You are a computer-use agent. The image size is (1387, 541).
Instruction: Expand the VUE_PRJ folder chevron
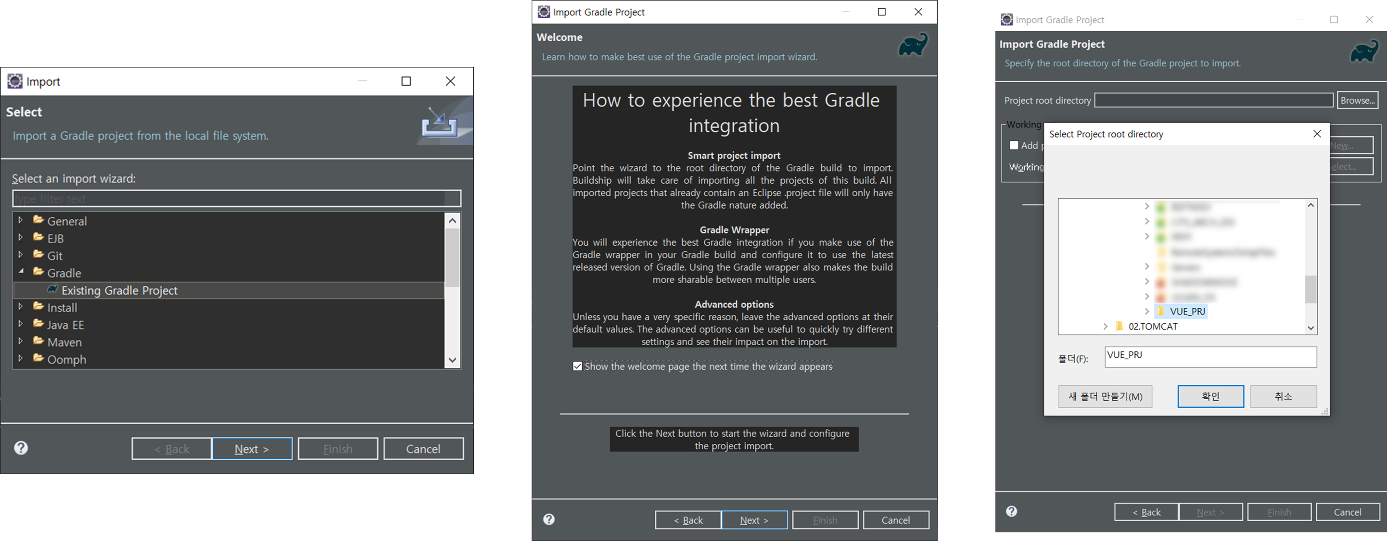[1147, 311]
